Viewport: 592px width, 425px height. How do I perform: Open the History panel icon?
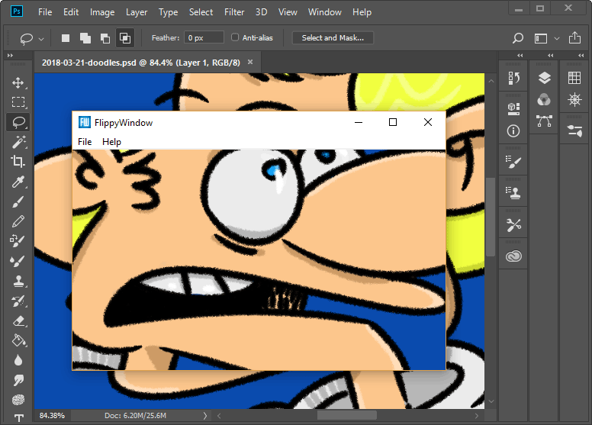(513, 78)
